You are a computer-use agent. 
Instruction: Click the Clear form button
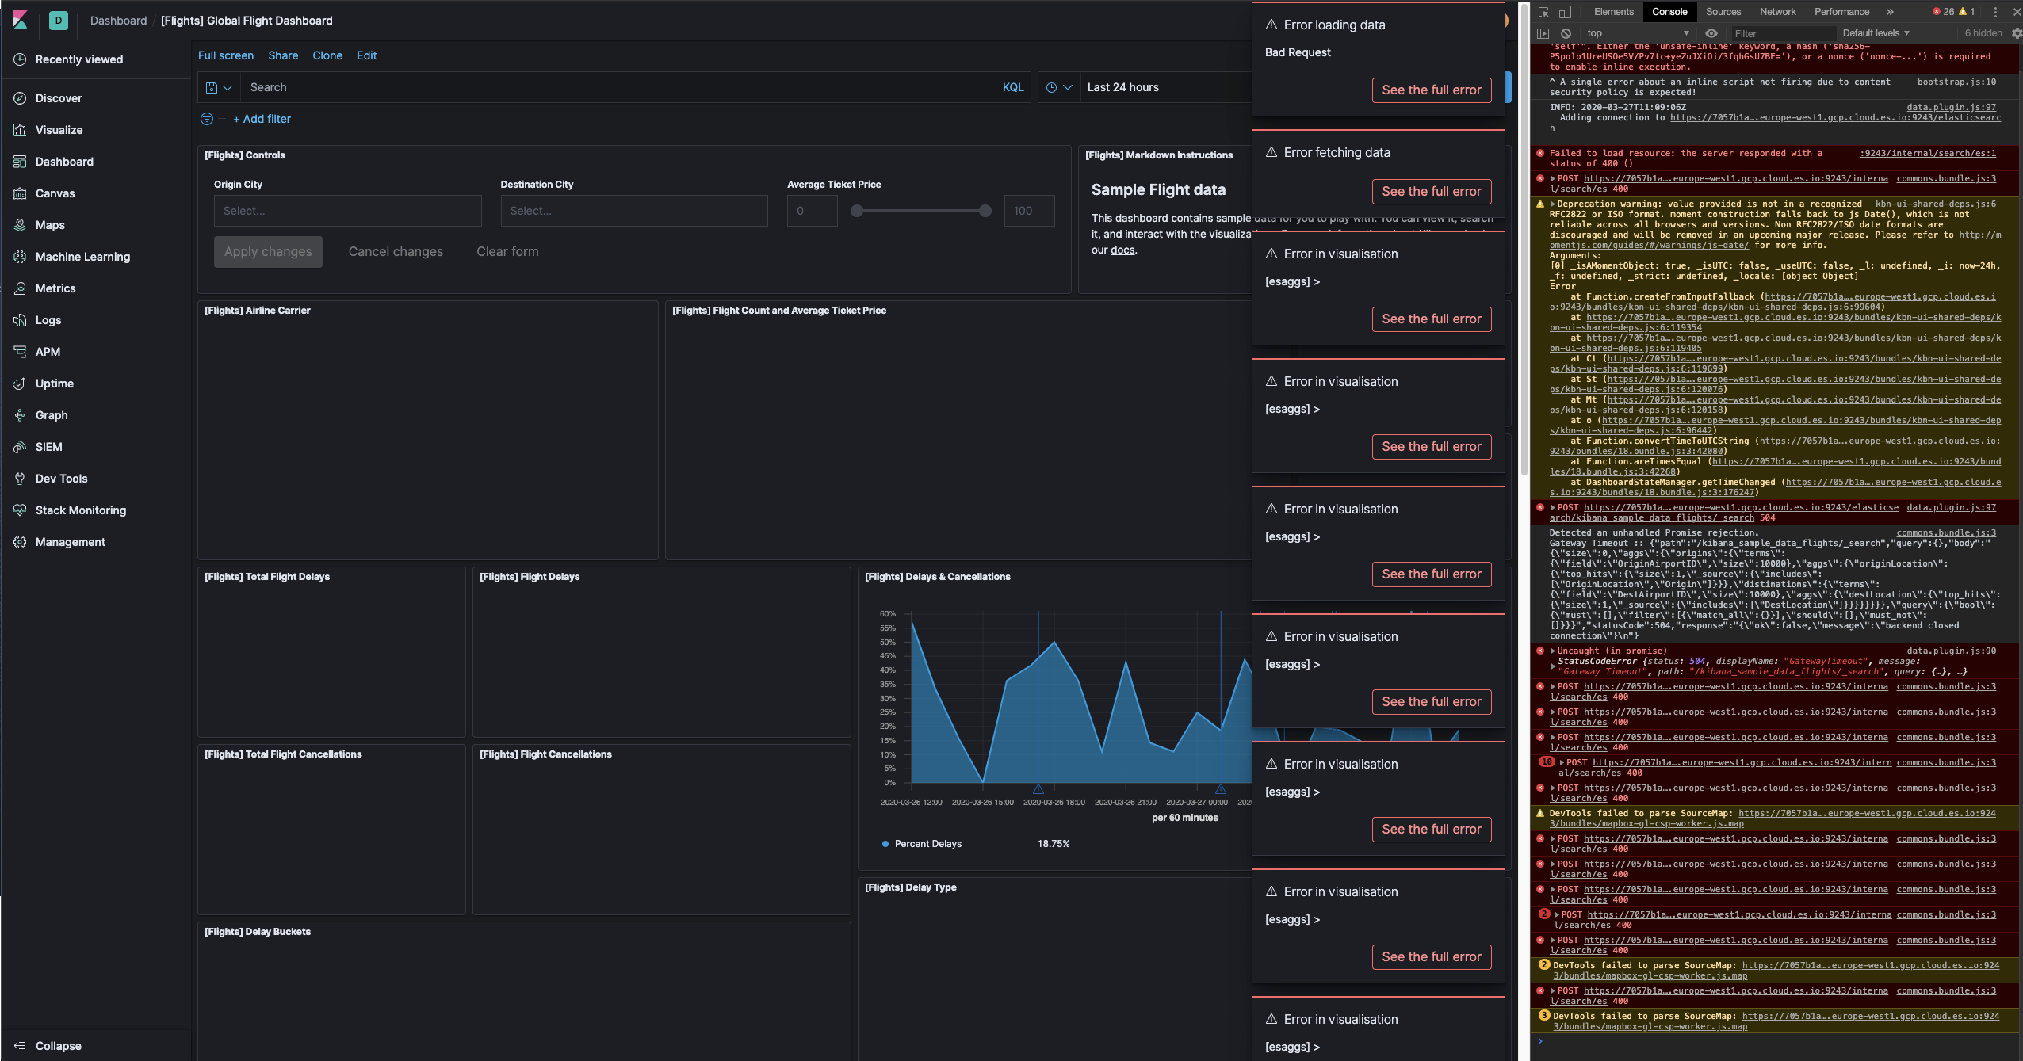point(507,252)
